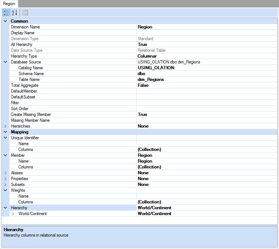The width and height of the screenshot is (279, 249).
Task: Click the Database Source value USING_OLATION.dbo.dim_Regions
Action: (x=207, y=62)
